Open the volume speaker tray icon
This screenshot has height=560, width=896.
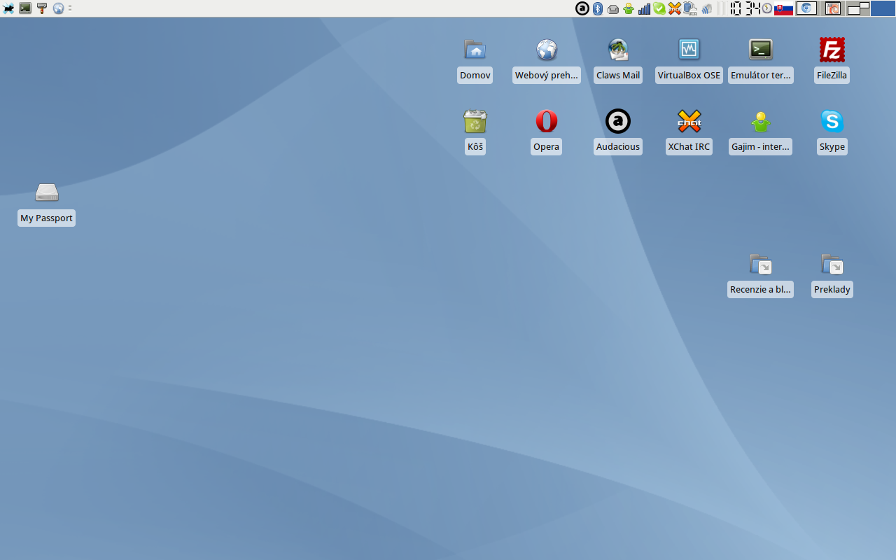click(x=706, y=8)
